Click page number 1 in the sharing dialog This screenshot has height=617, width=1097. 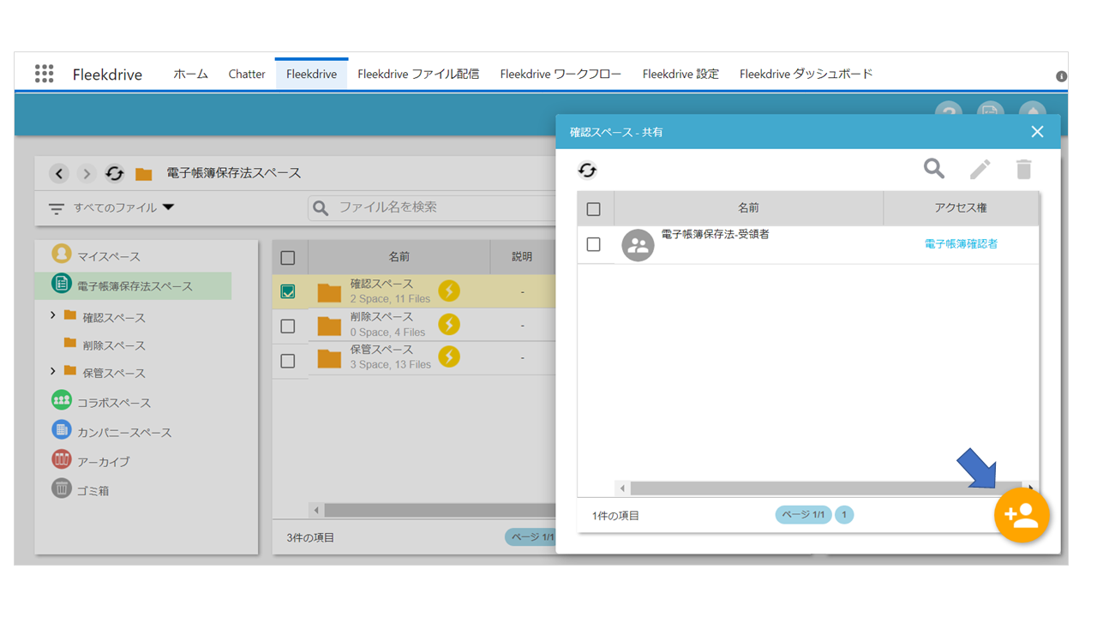tap(844, 515)
